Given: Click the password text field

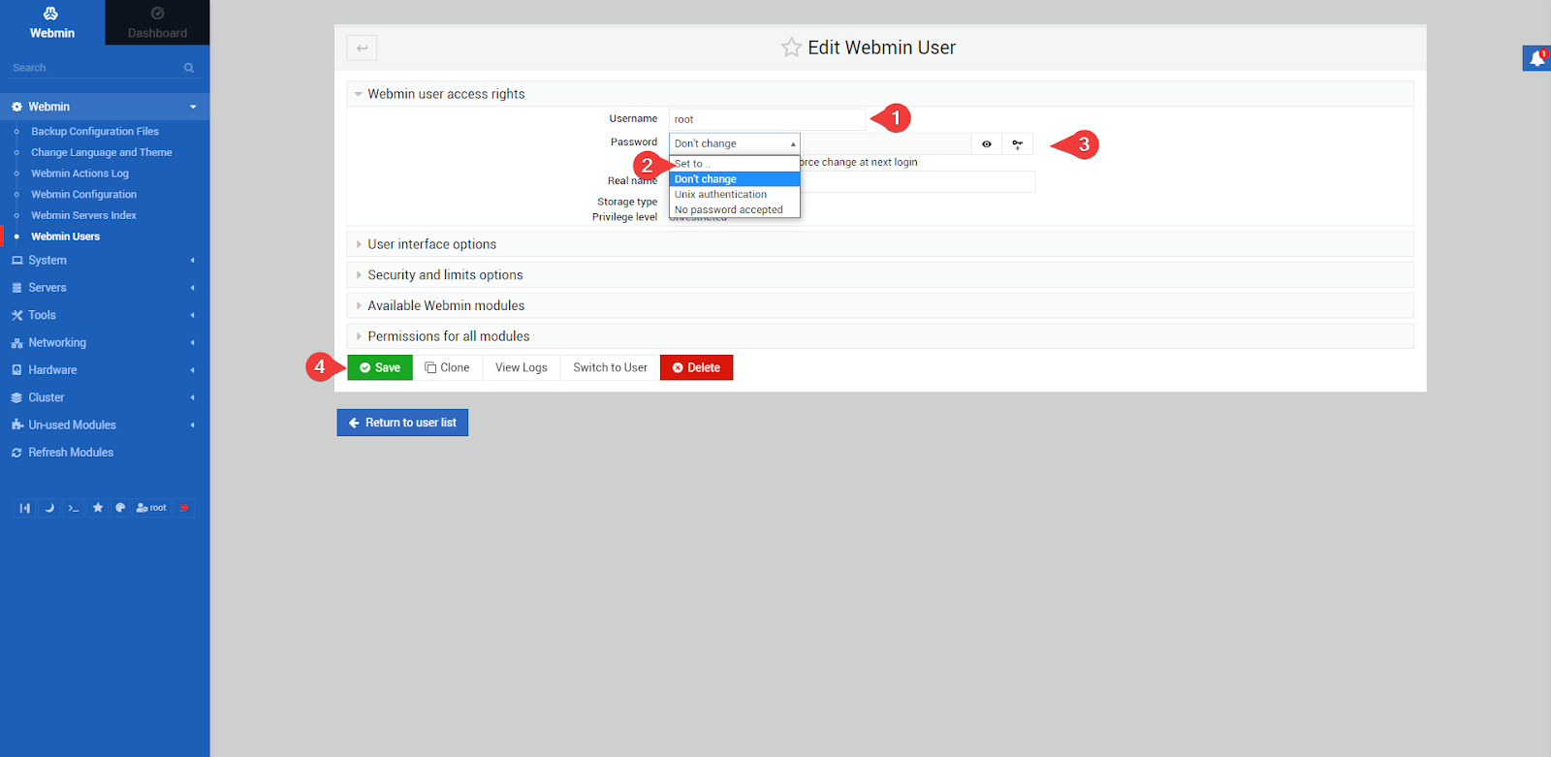Looking at the screenshot, I should [x=886, y=144].
